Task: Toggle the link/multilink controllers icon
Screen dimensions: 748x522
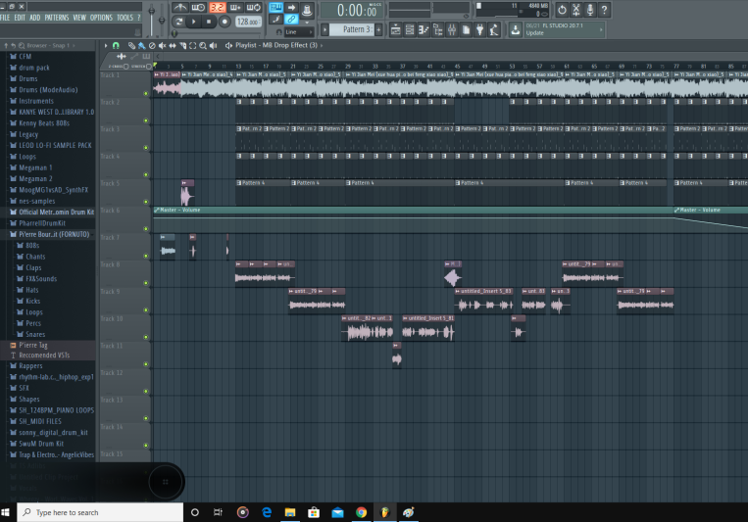Action: pyautogui.click(x=291, y=20)
